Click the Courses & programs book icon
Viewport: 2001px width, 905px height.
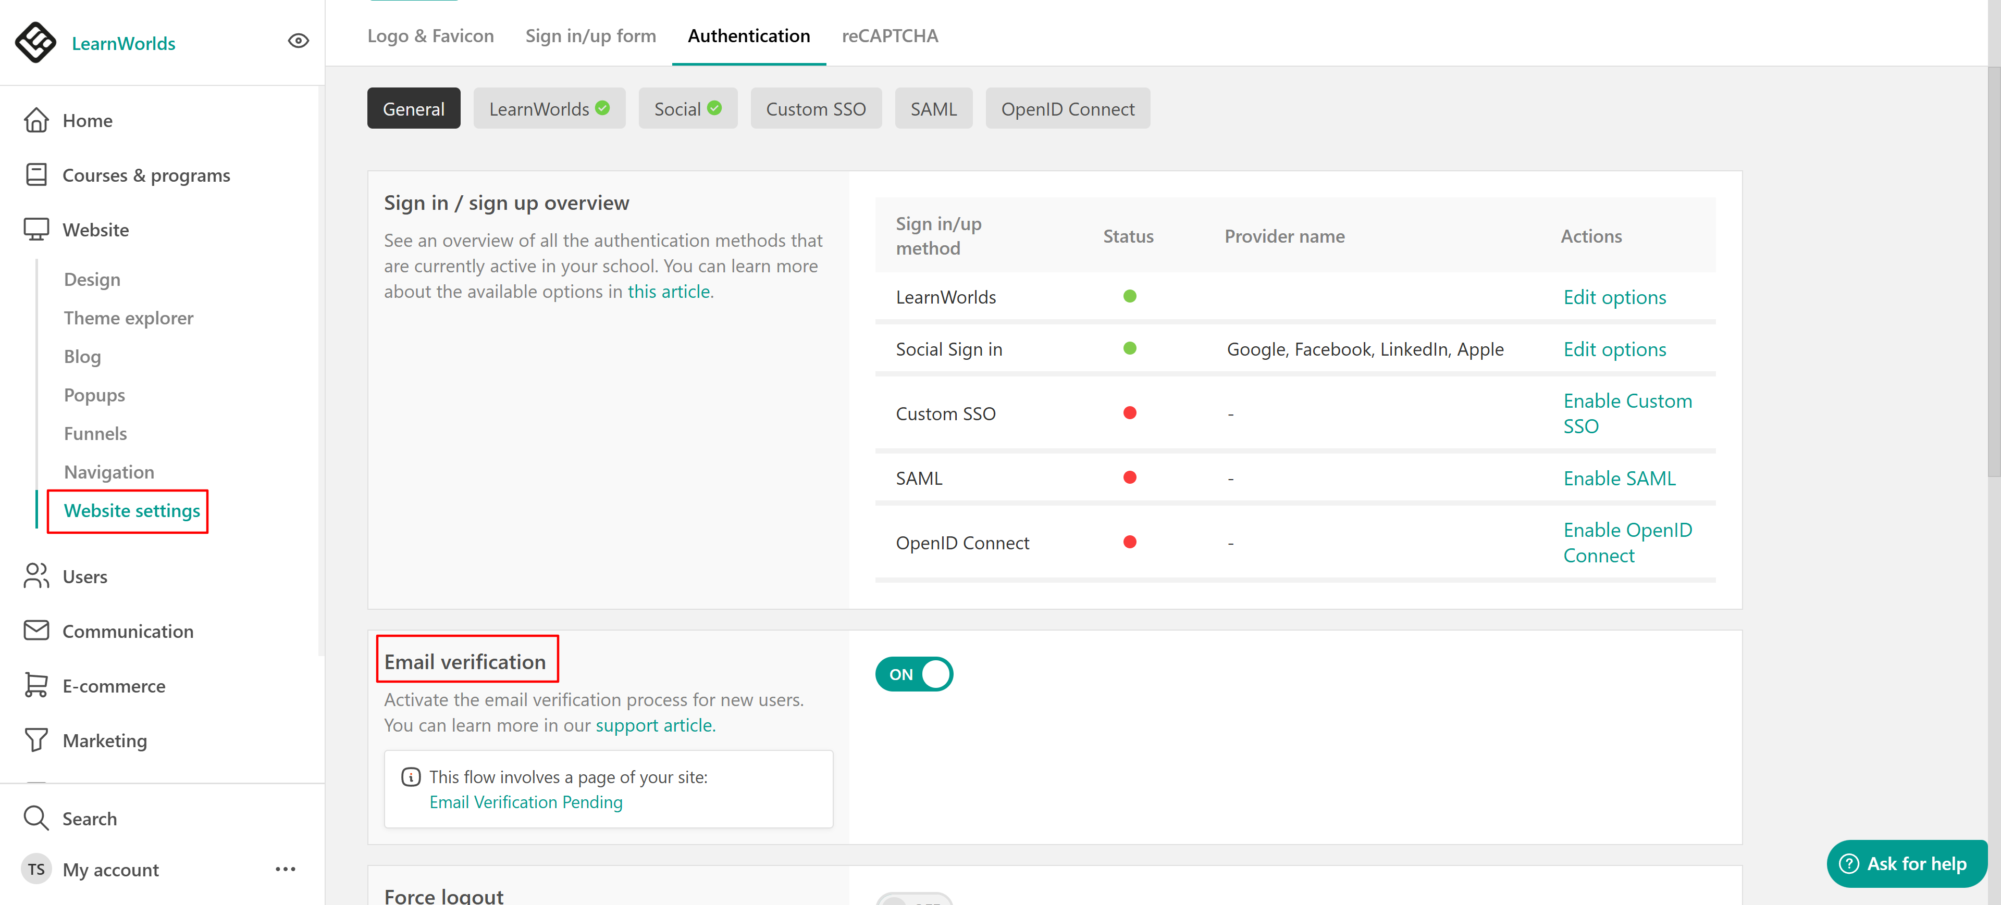[x=36, y=174]
